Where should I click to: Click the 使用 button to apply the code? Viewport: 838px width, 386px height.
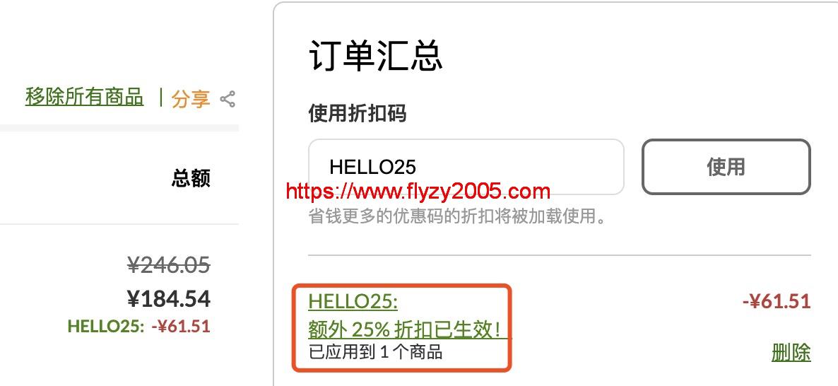(x=726, y=167)
